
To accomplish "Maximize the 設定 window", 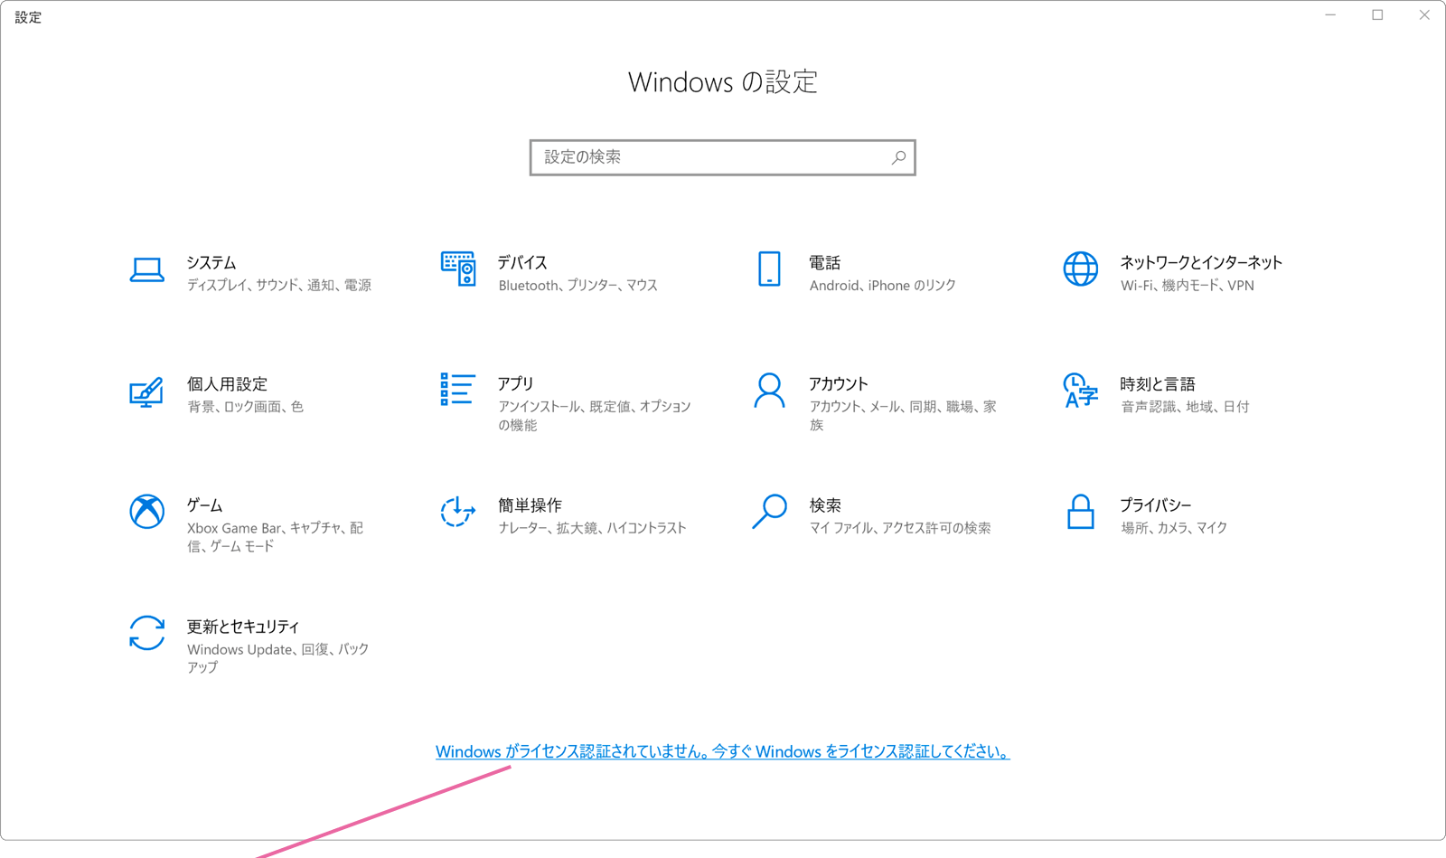I will click(x=1377, y=15).
